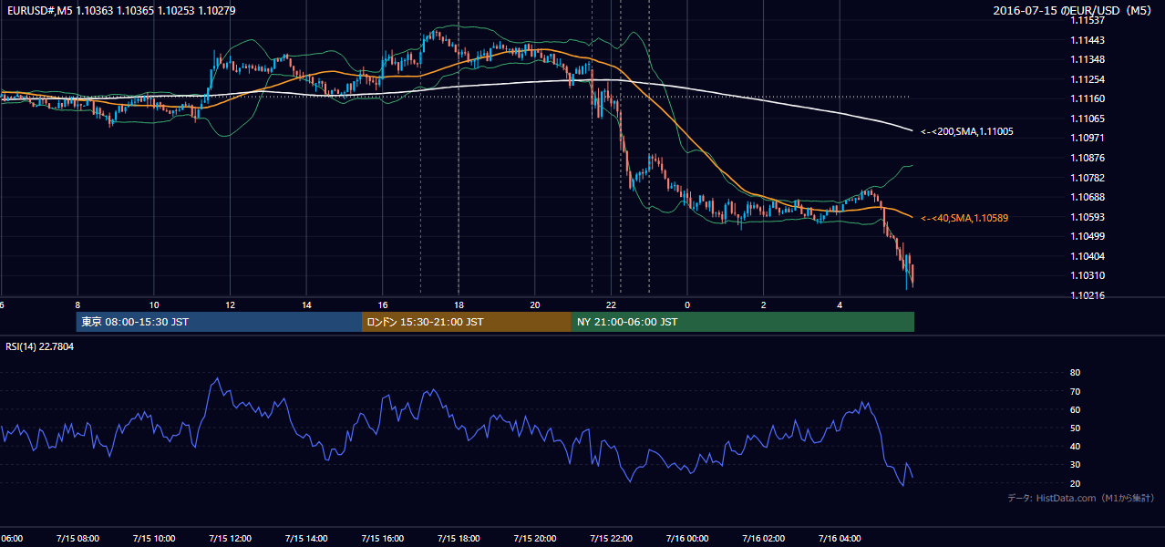Click price axis value 1.11065

(x=1087, y=119)
